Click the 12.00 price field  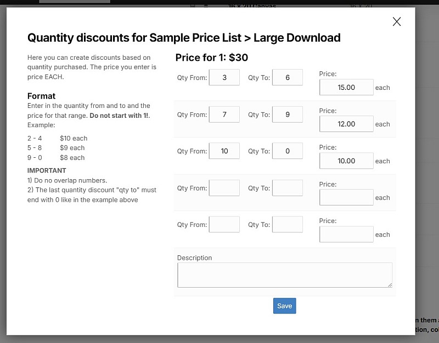tap(346, 124)
